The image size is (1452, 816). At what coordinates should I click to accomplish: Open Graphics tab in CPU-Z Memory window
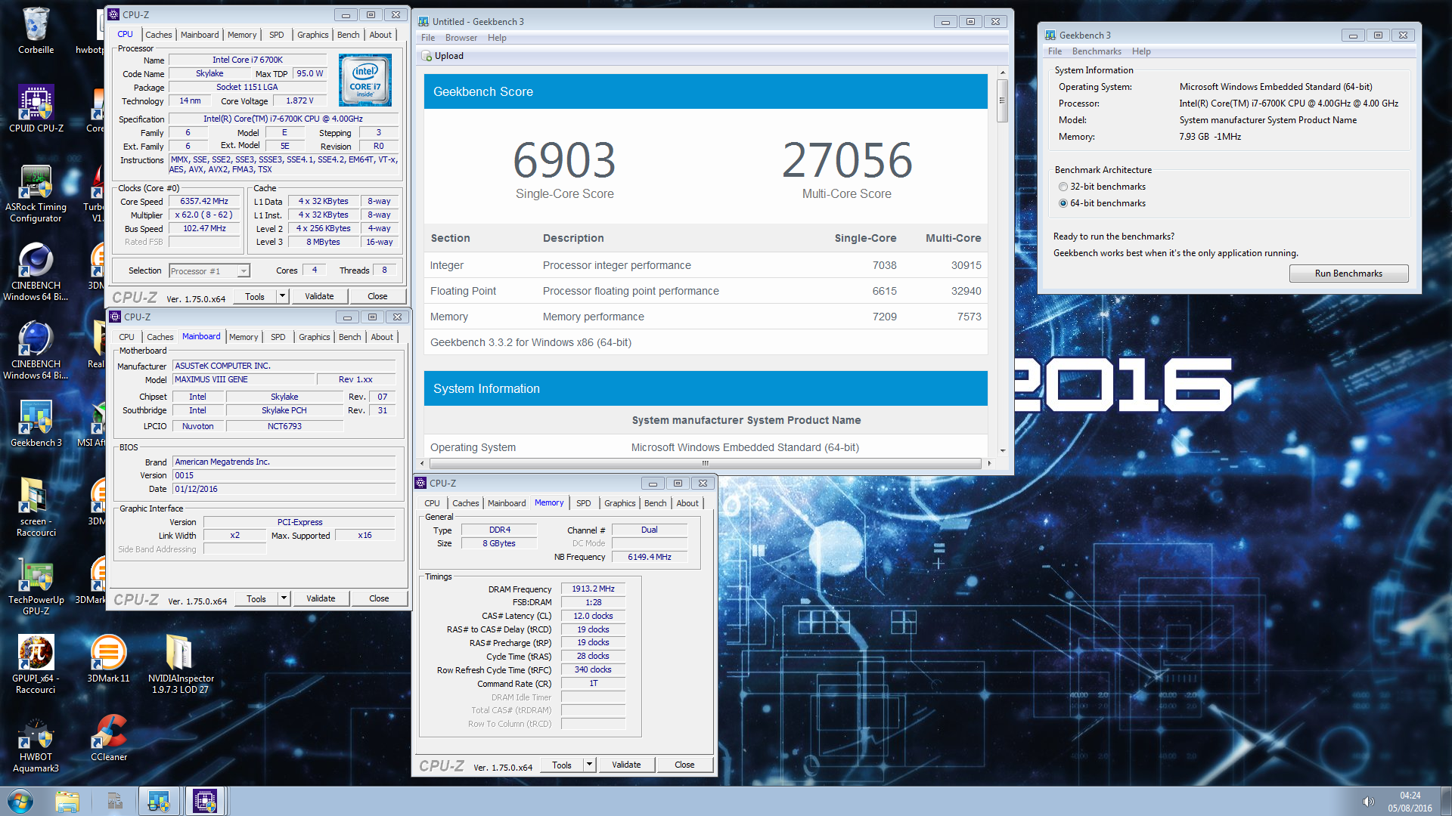[619, 503]
